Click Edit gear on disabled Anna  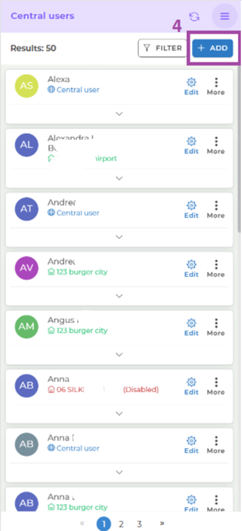(x=191, y=386)
